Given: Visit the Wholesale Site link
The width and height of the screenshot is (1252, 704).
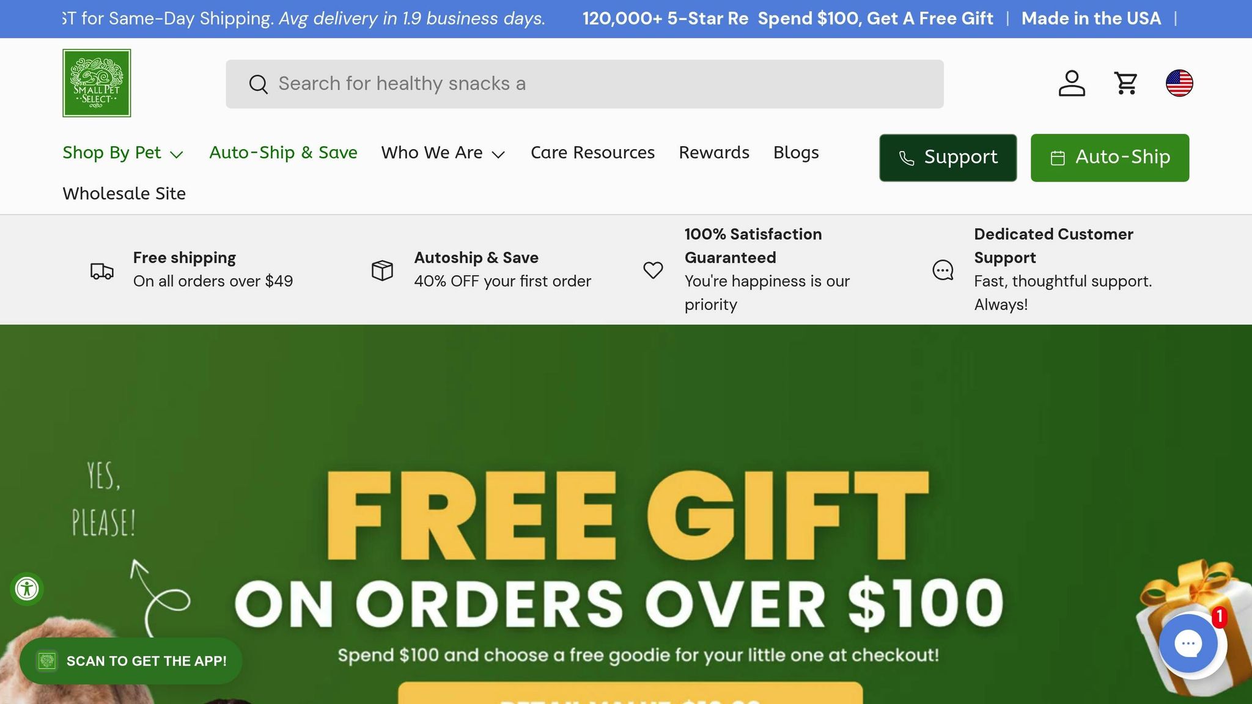Looking at the screenshot, I should tap(124, 194).
